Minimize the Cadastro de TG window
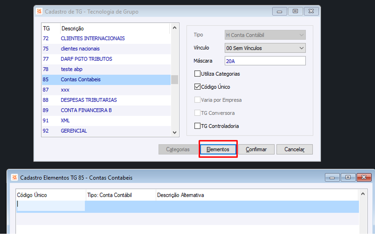 coord(280,11)
